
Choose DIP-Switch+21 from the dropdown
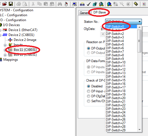(121, 102)
